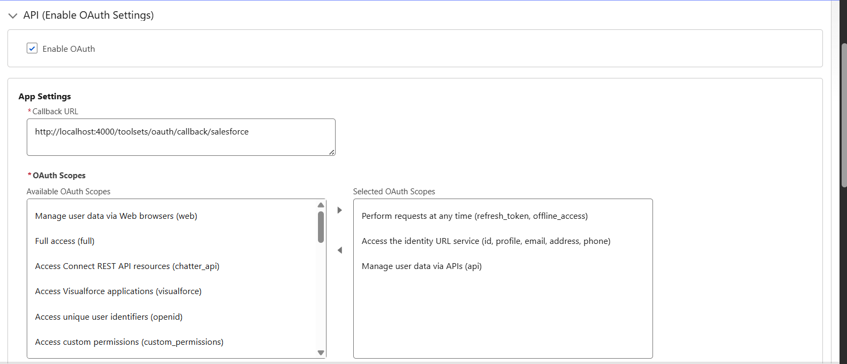Image resolution: width=847 pixels, height=364 pixels.
Task: Select 'Access unique user identifiers (openid)' scope
Action: tap(109, 317)
